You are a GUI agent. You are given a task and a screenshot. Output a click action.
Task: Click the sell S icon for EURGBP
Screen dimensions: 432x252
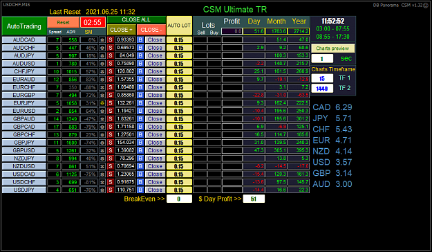click(x=111, y=96)
